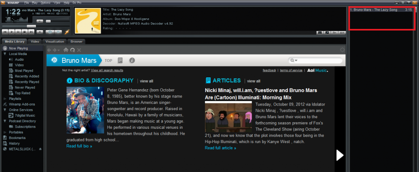Open Audio under Local Media
This screenshot has height=172, width=419.
pyautogui.click(x=19, y=60)
